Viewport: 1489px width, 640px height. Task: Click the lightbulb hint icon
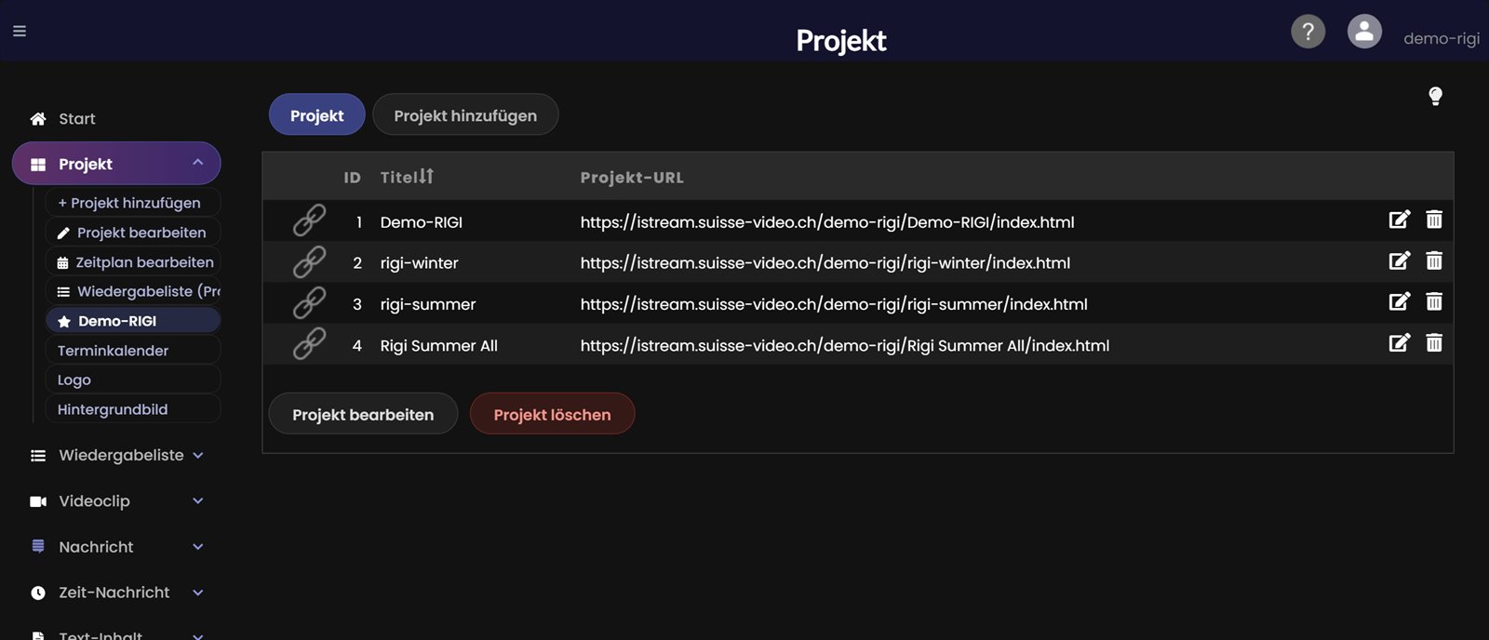point(1435,96)
